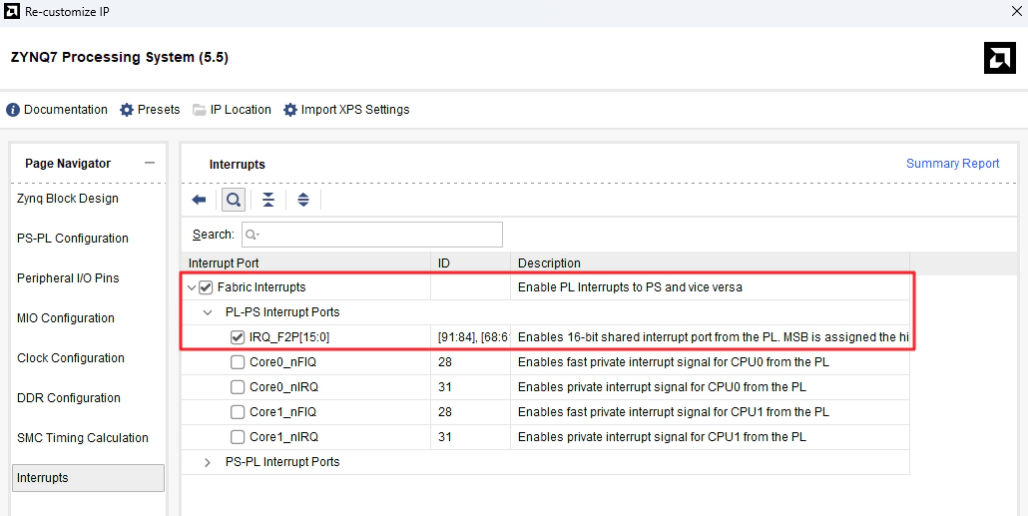Viewport: 1028px width, 516px height.
Task: Uncheck the Fabric Interrupts checkbox
Action: tap(206, 287)
